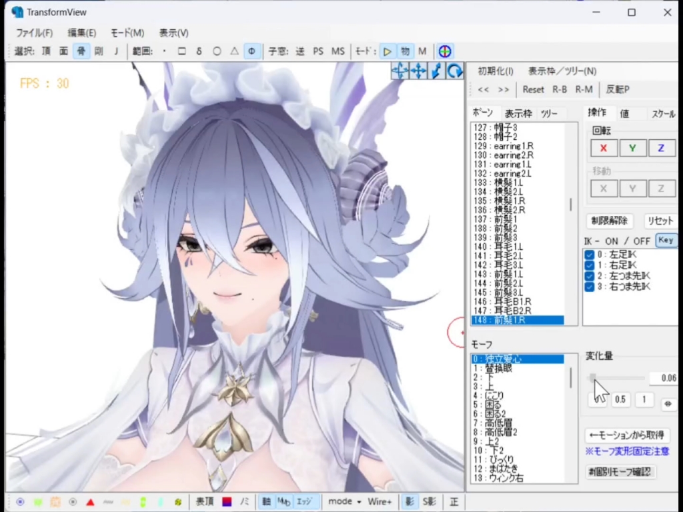Click the morph 変化量 slider handle
683x512 pixels.
(592, 378)
